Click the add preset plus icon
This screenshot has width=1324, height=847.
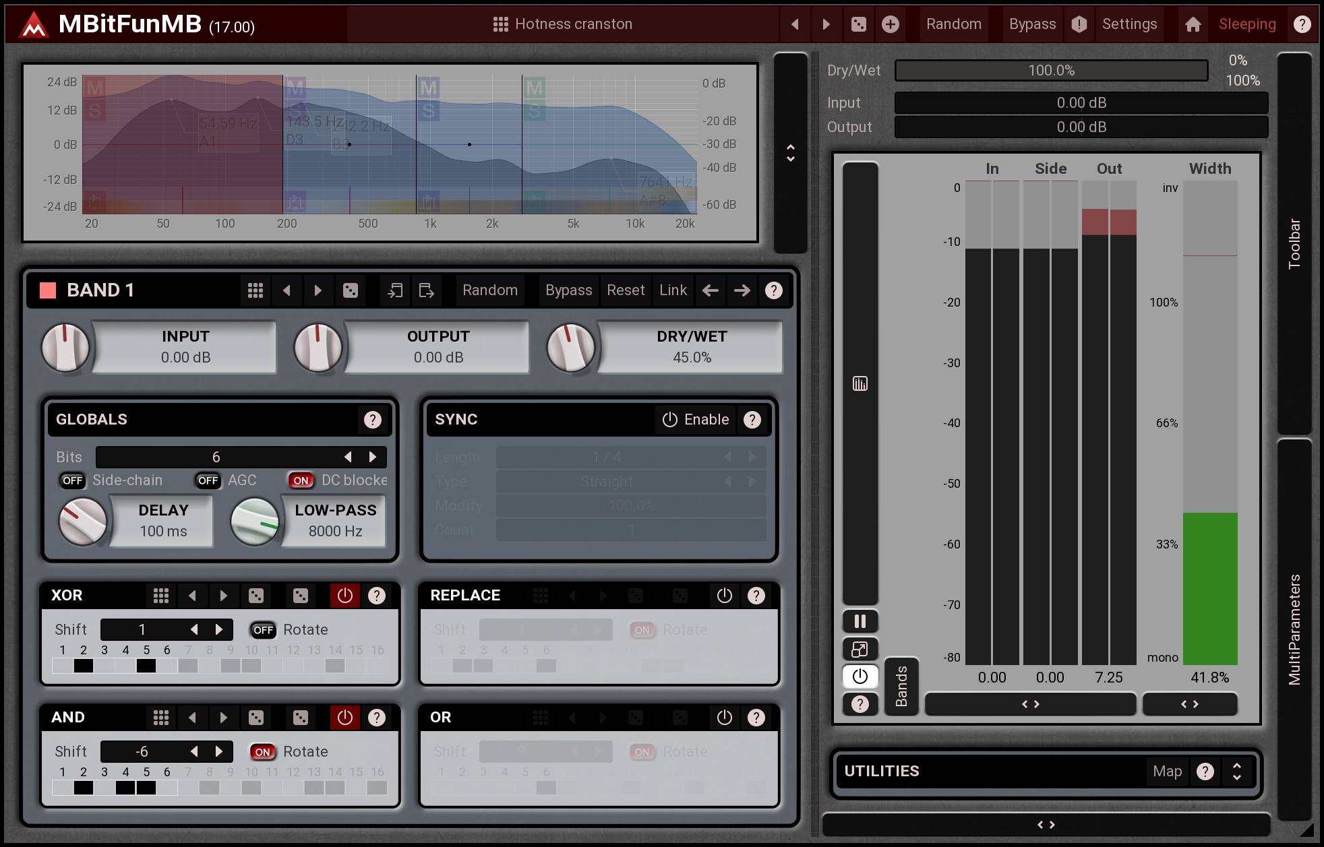coord(890,24)
